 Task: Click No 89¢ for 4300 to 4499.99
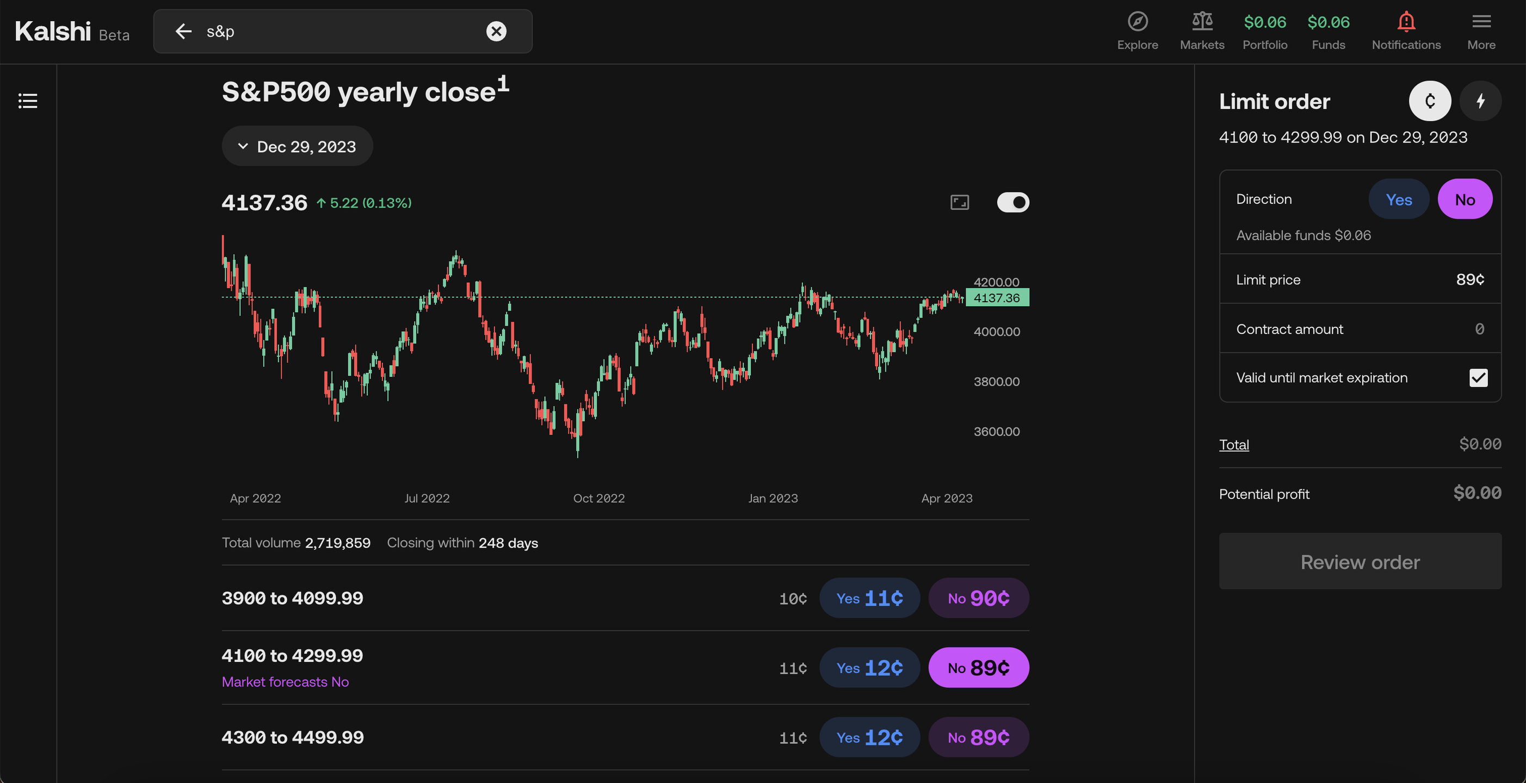[x=978, y=737]
